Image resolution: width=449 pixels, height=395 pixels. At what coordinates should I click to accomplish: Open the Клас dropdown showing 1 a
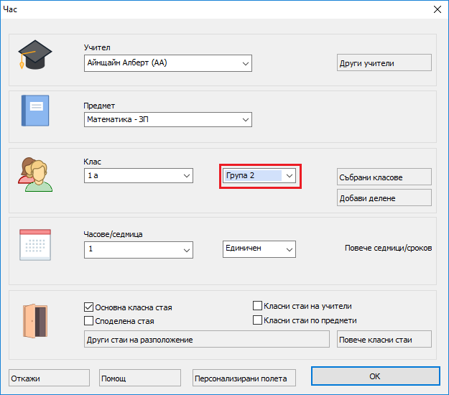(x=138, y=175)
